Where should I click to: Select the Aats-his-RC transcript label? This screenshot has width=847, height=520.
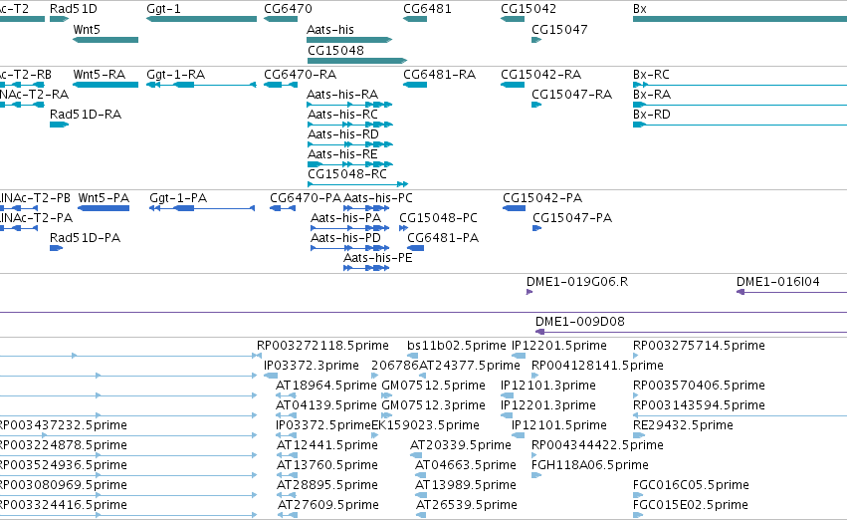343,114
